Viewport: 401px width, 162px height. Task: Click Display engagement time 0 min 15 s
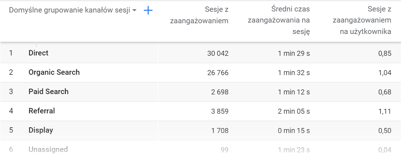(294, 131)
